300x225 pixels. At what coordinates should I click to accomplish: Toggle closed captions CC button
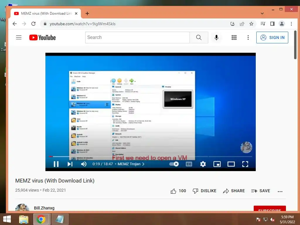click(x=189, y=164)
